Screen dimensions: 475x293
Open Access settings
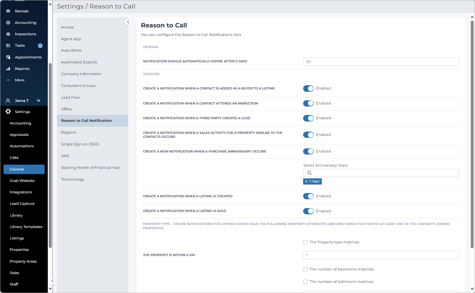pyautogui.click(x=67, y=27)
